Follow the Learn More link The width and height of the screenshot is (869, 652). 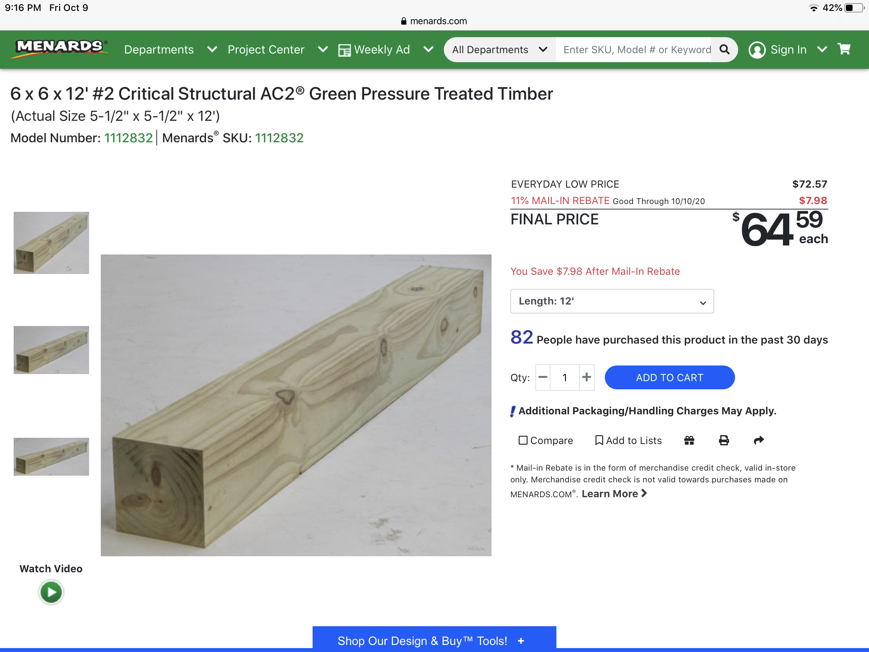point(614,494)
